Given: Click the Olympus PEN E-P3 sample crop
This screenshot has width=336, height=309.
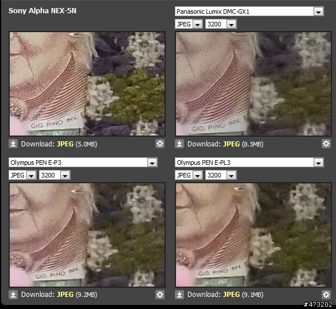Looking at the screenshot, I should tap(87, 235).
